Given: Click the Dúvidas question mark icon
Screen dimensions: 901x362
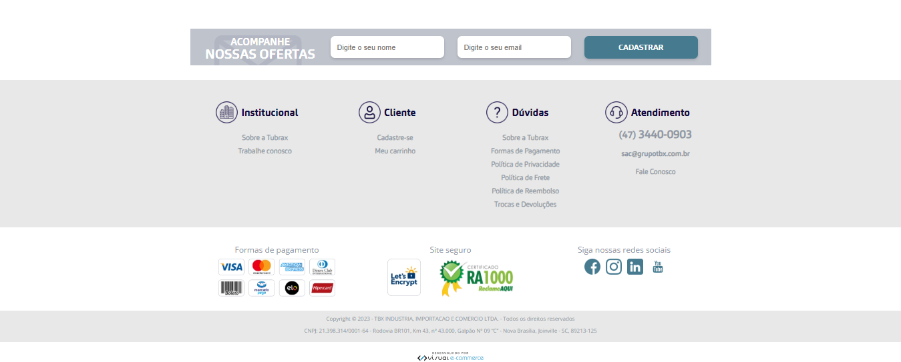Looking at the screenshot, I should point(497,113).
